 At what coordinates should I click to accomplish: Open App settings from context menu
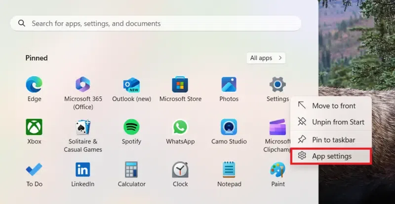click(x=331, y=156)
